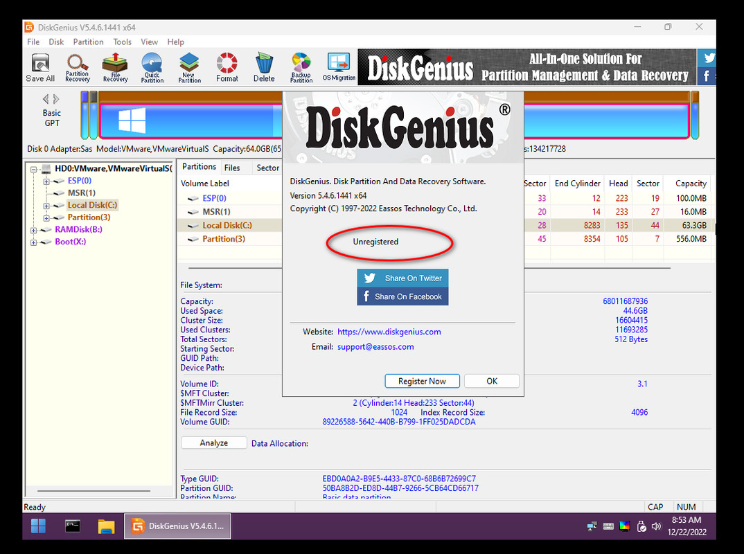Image resolution: width=744 pixels, height=554 pixels.
Task: Click the Analyze button
Action: click(x=214, y=443)
